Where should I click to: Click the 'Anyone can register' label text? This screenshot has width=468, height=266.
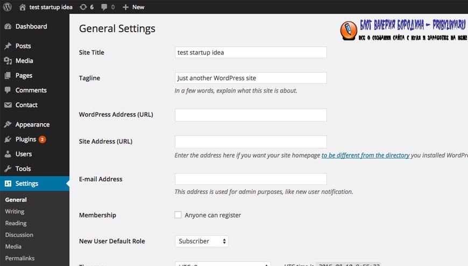(x=213, y=215)
